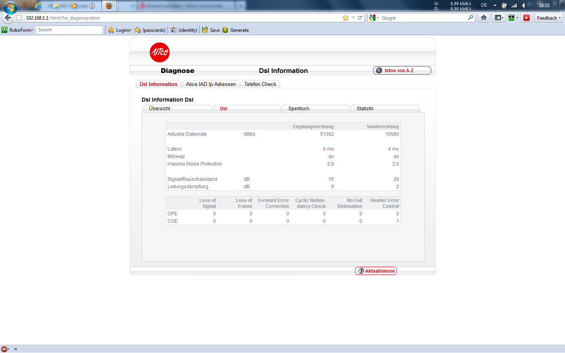Click the red YouTube toolbar icon

527,18
